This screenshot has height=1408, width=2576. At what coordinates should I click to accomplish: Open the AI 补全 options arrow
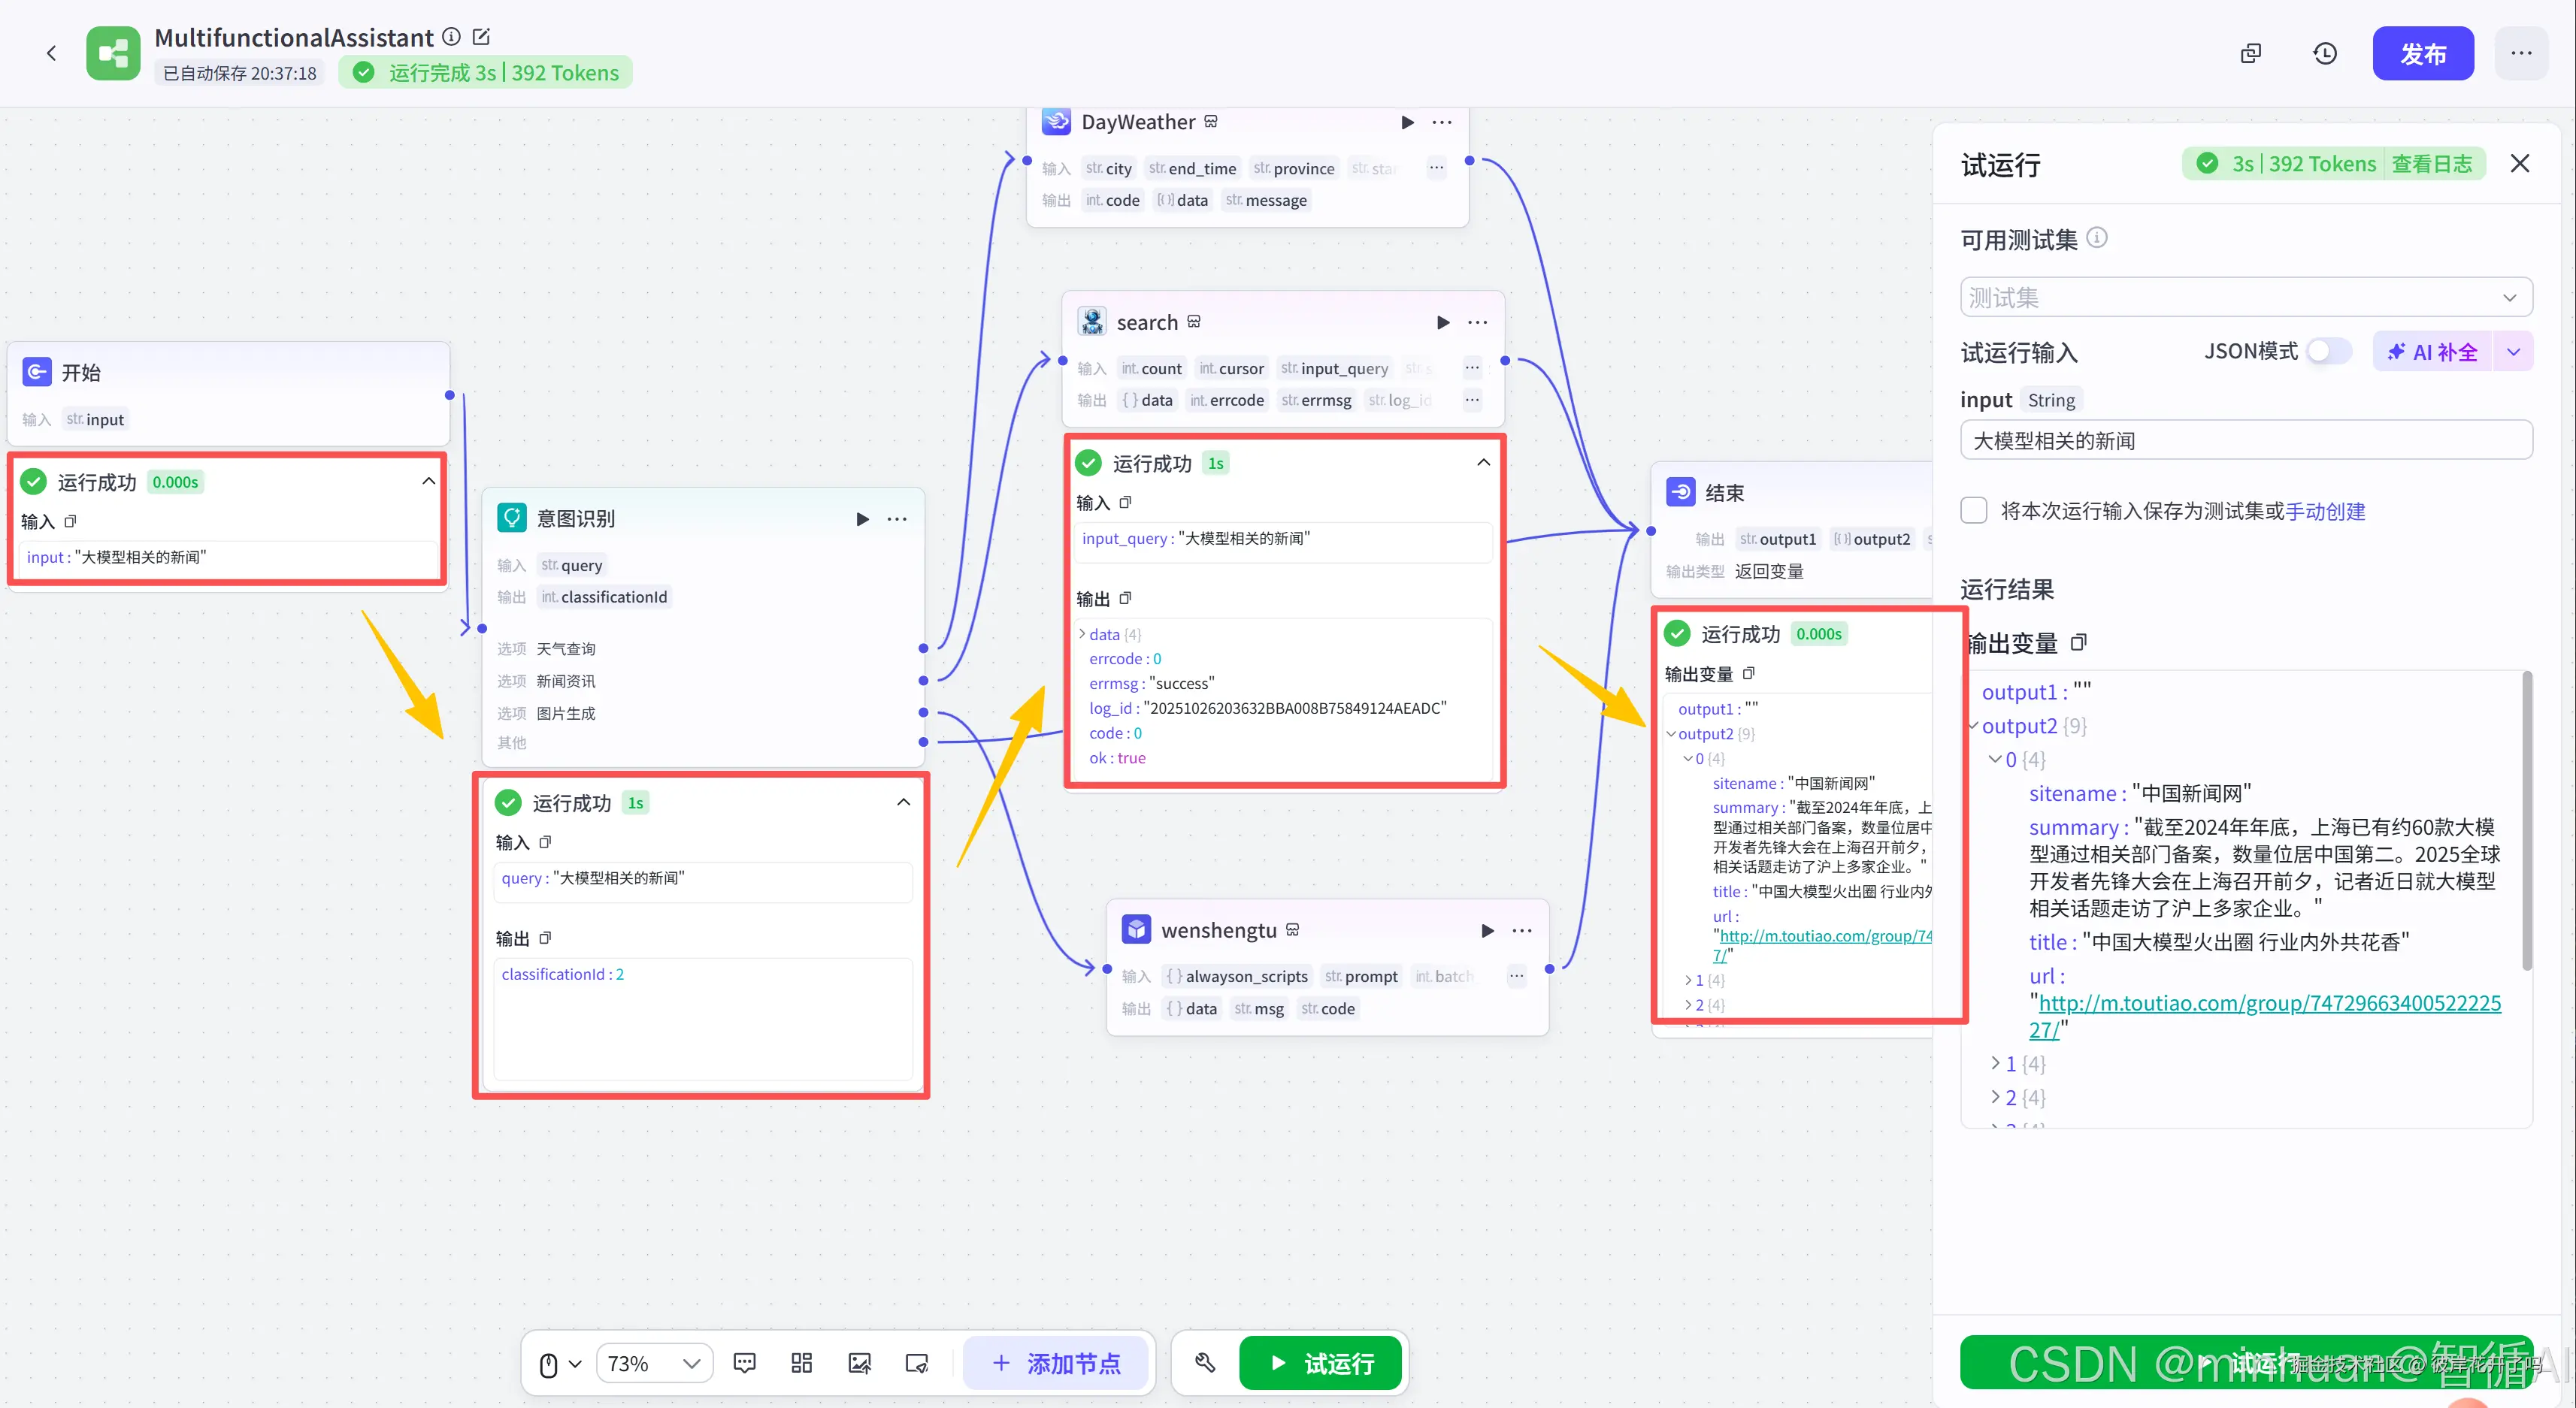pyautogui.click(x=2513, y=352)
